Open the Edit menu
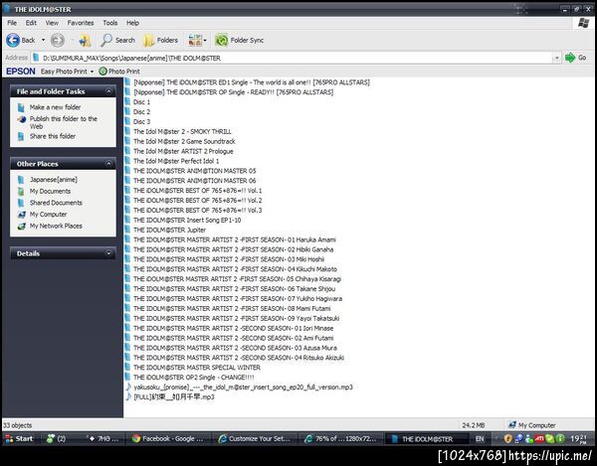 click(x=31, y=23)
